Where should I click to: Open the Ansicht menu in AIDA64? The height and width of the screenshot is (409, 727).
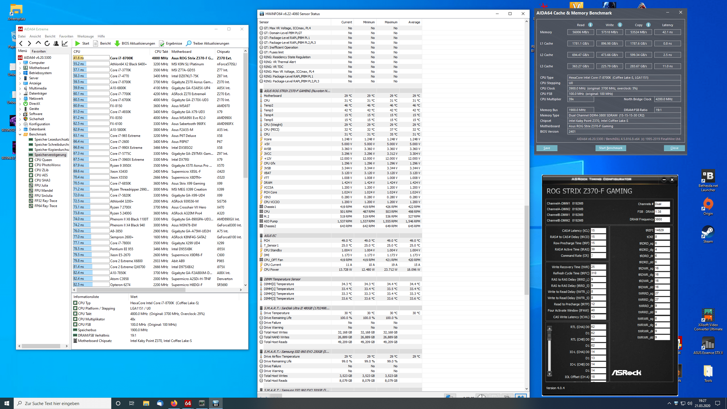tap(35, 36)
